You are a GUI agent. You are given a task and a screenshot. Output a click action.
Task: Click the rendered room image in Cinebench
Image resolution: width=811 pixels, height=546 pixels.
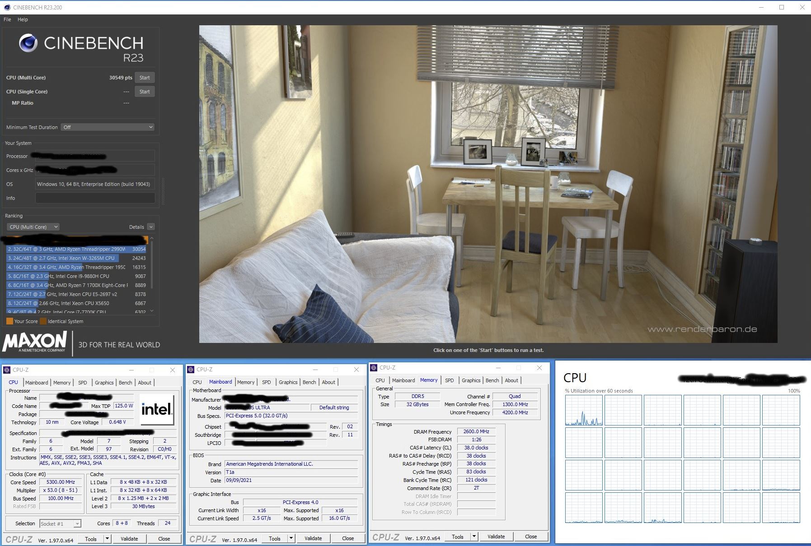[x=488, y=184]
